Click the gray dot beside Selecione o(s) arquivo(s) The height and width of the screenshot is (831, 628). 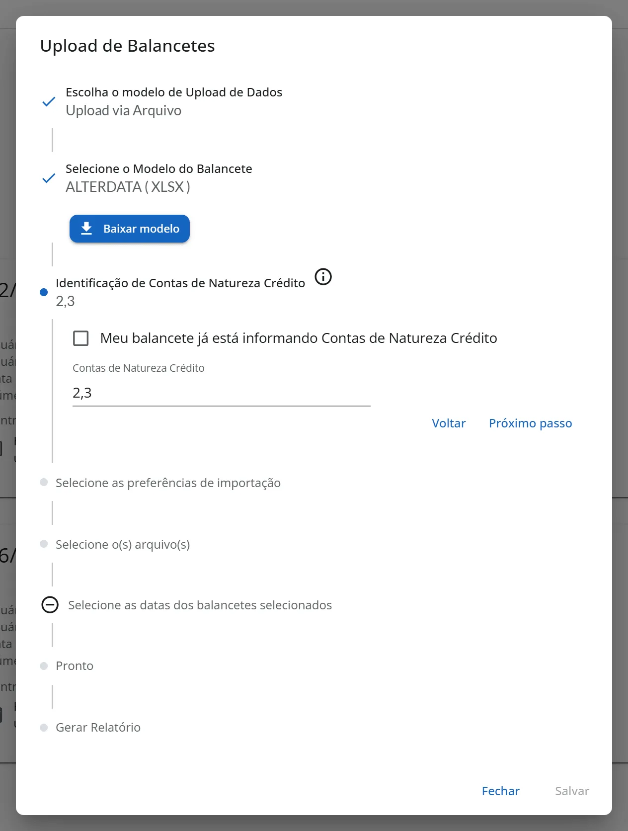[x=44, y=544]
